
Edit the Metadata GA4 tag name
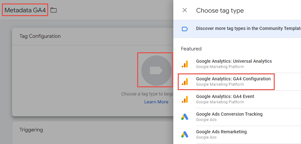(25, 10)
